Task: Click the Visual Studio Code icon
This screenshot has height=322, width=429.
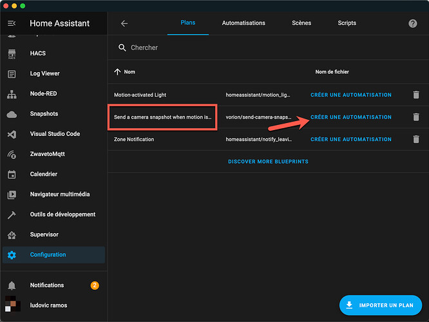Action: tap(12, 135)
